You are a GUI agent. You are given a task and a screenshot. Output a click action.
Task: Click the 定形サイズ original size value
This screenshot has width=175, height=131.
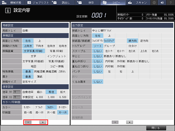pos(45,82)
